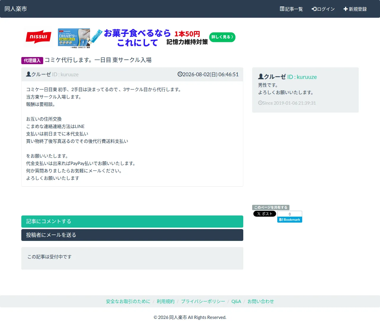Click the sidebar text 男性です。
The image size is (380, 321).
[x=268, y=85]
